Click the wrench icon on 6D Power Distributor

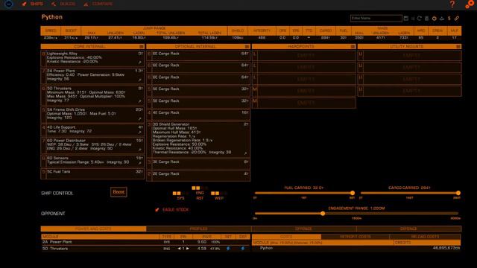140,150
